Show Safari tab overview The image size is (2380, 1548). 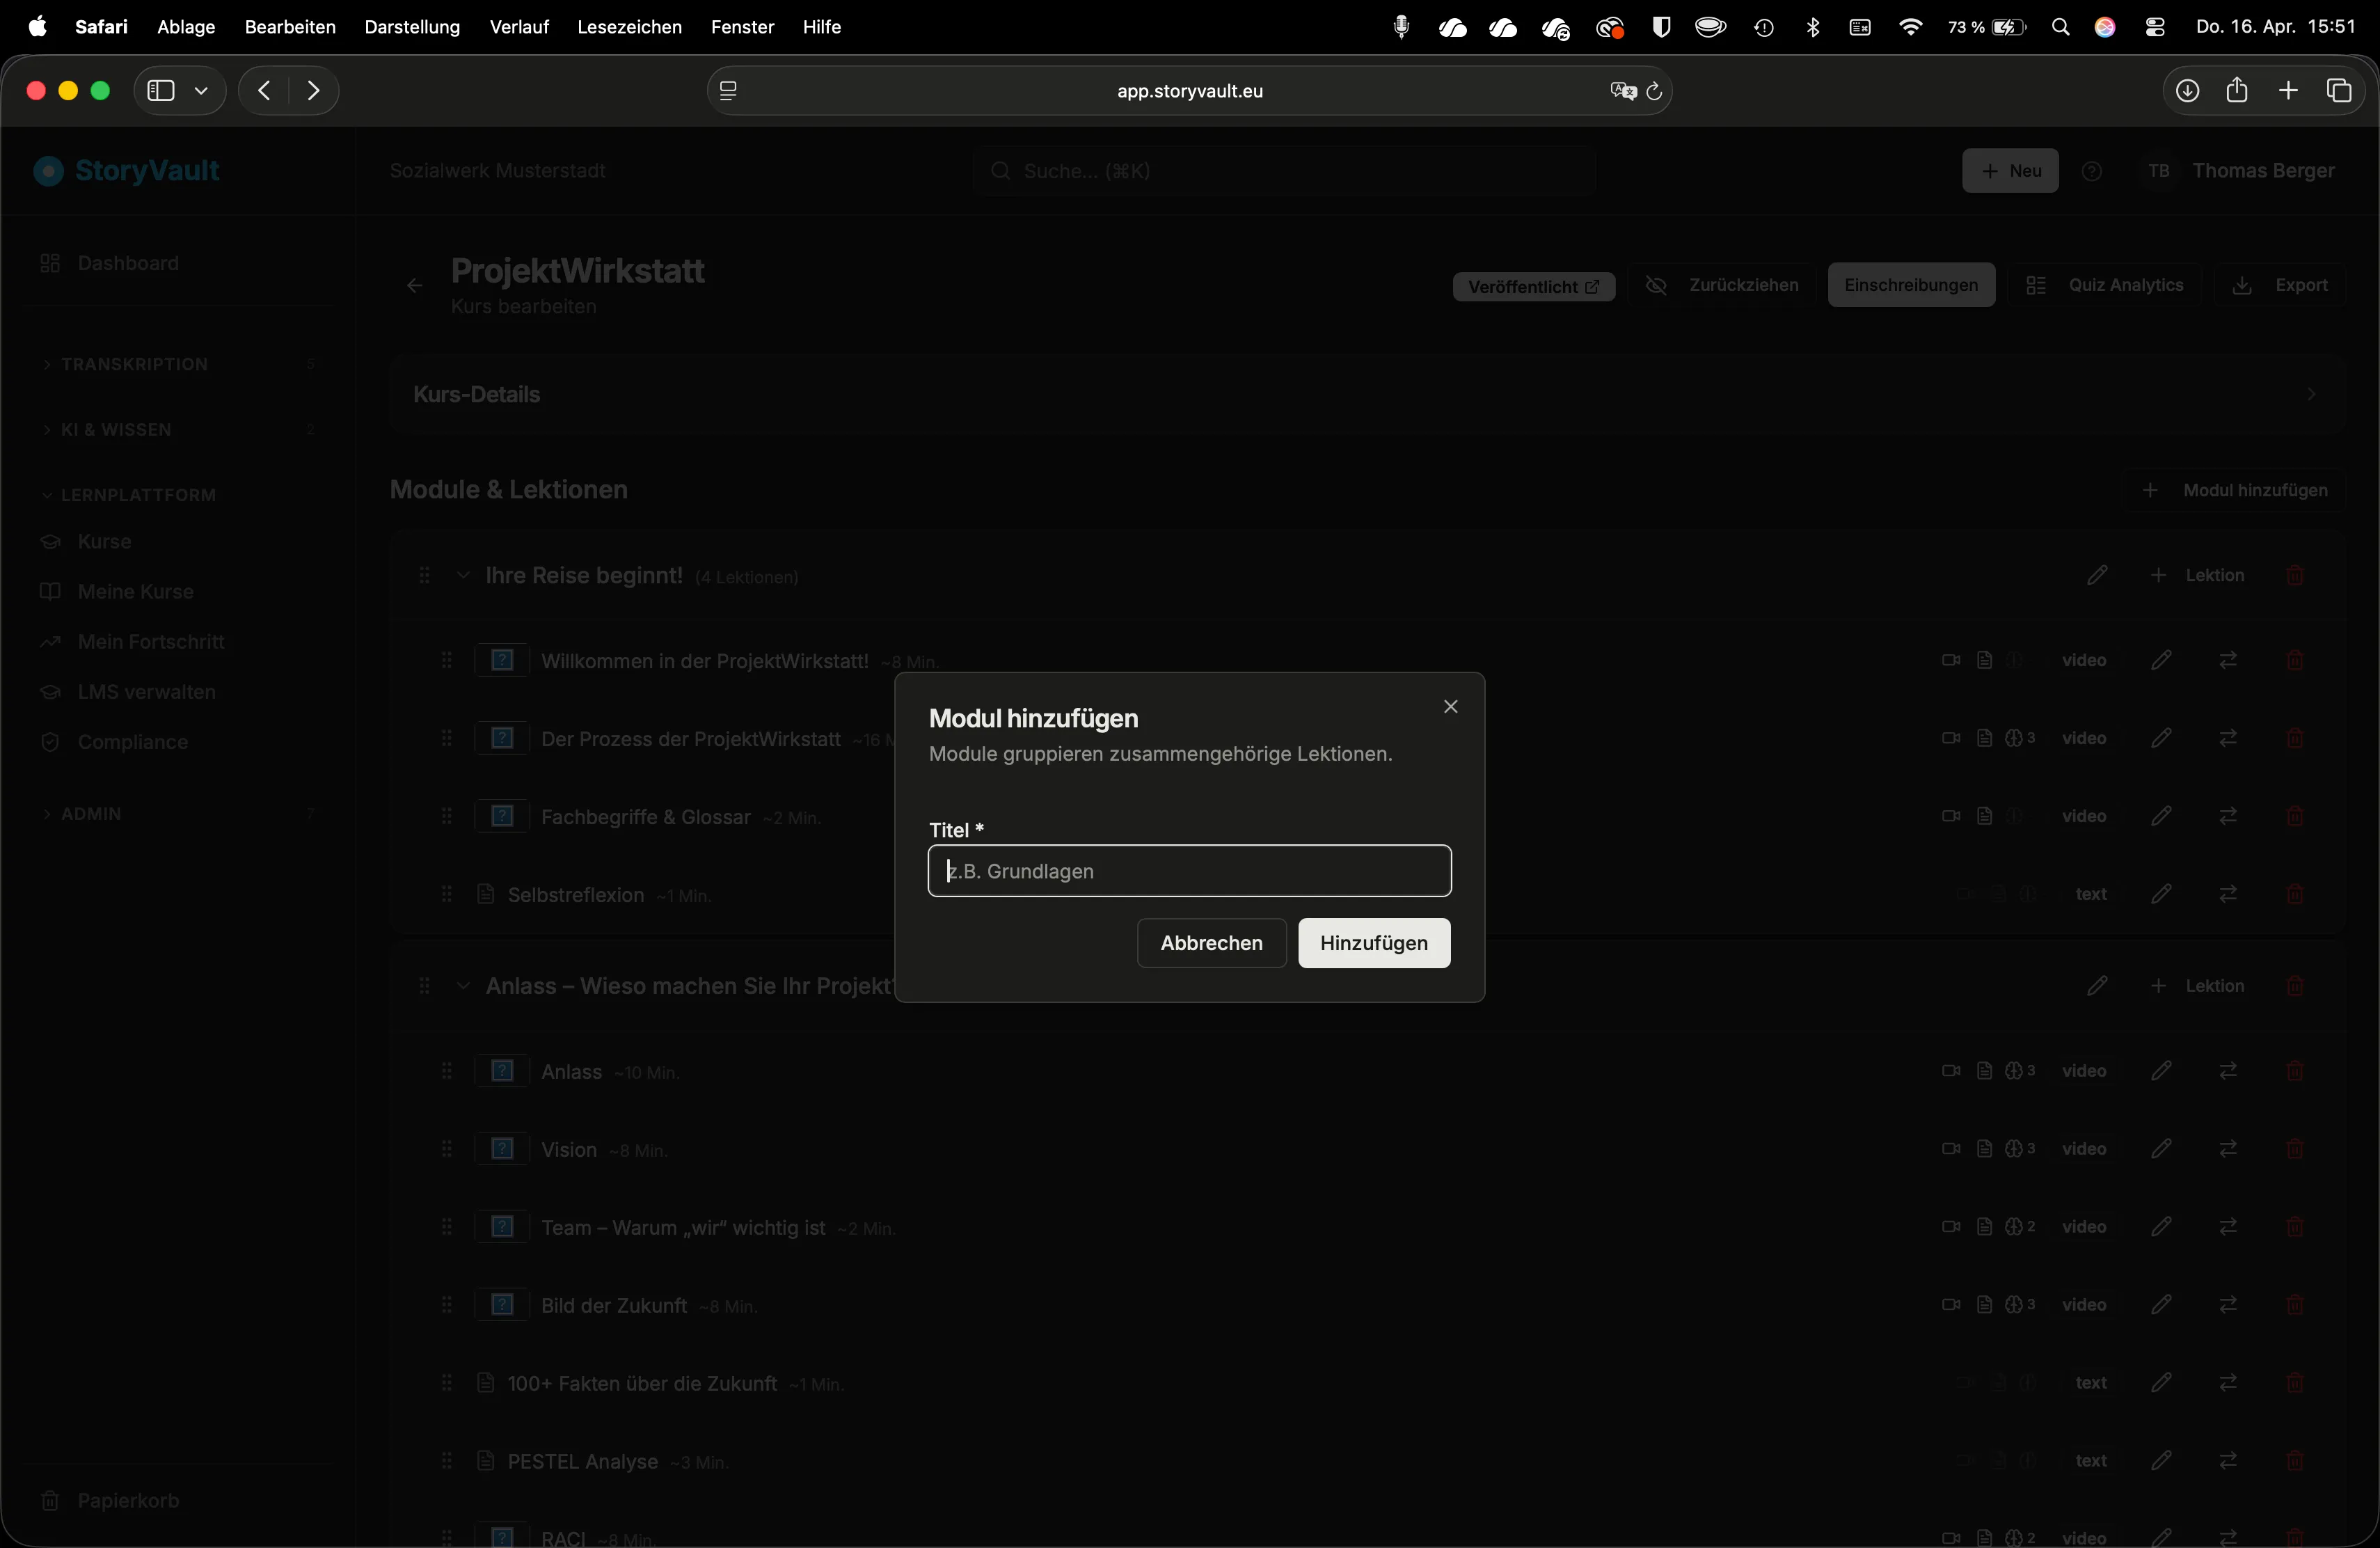tap(2339, 91)
